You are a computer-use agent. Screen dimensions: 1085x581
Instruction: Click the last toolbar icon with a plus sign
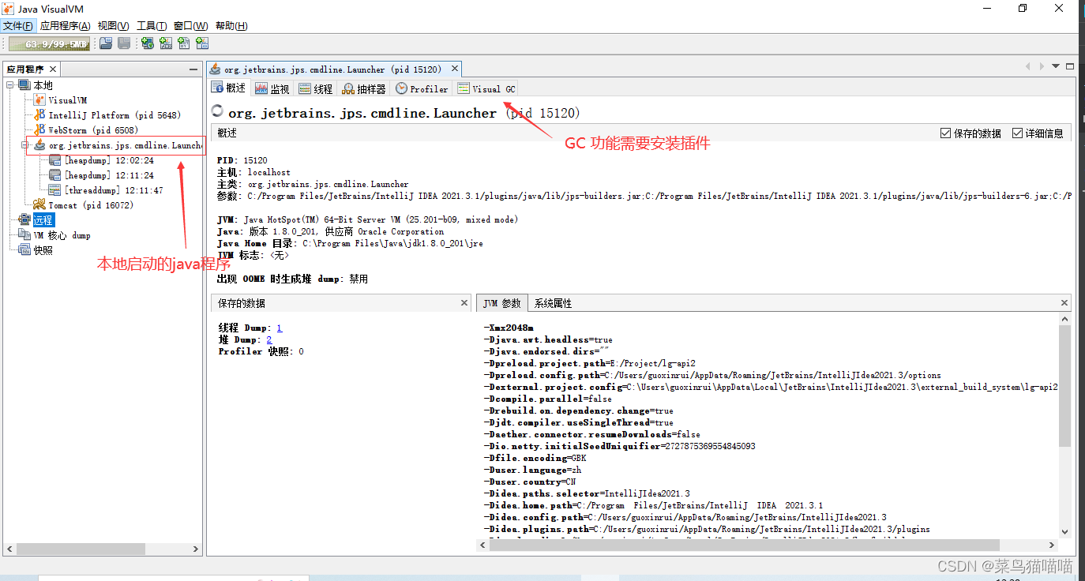(202, 43)
